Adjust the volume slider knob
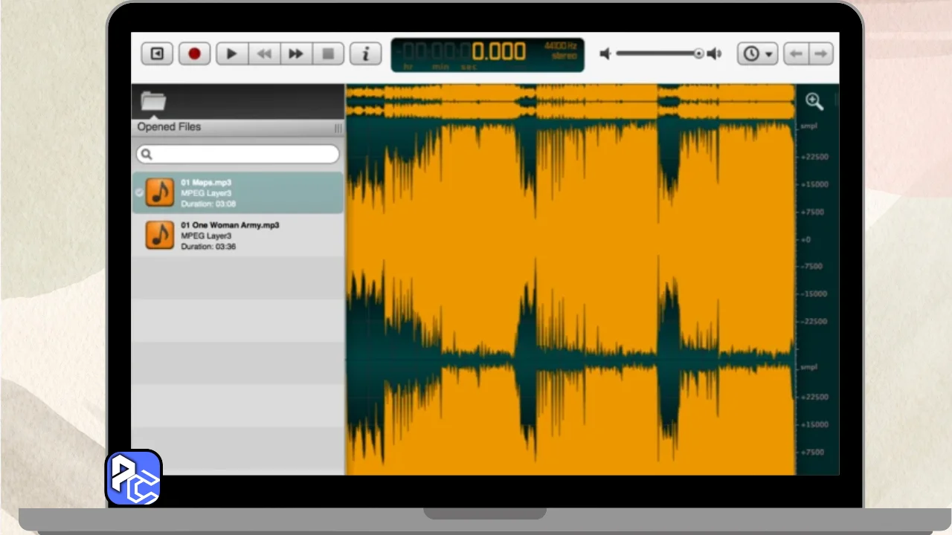952x535 pixels. coord(698,53)
